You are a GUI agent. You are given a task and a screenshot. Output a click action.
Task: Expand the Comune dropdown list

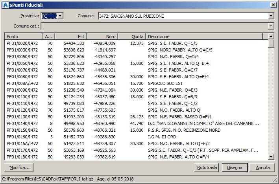pos(270,16)
